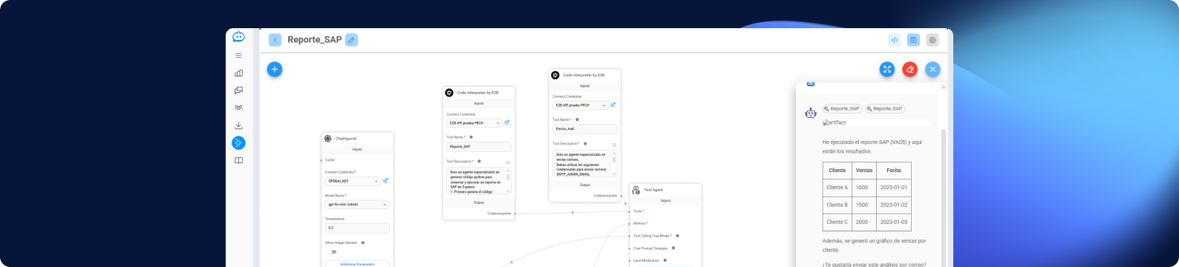Open E2B API credential dropdown on Envios_mail node
The height and width of the screenshot is (267, 1179).
581,105
